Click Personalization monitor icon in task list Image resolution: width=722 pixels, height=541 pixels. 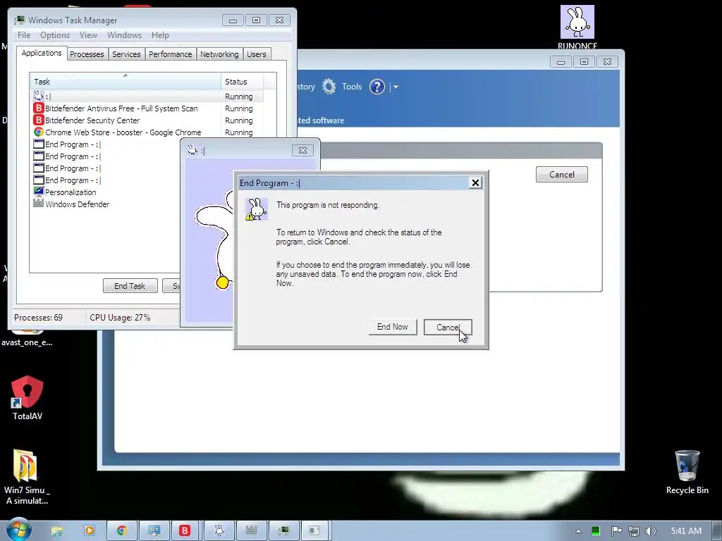[39, 192]
